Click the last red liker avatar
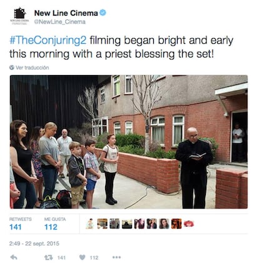Screen dimensions: 259x267 (x=189, y=224)
